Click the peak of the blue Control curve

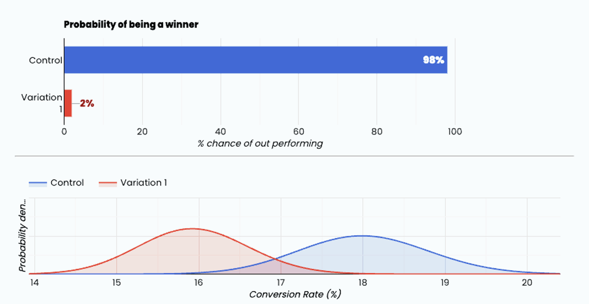pyautogui.click(x=362, y=236)
